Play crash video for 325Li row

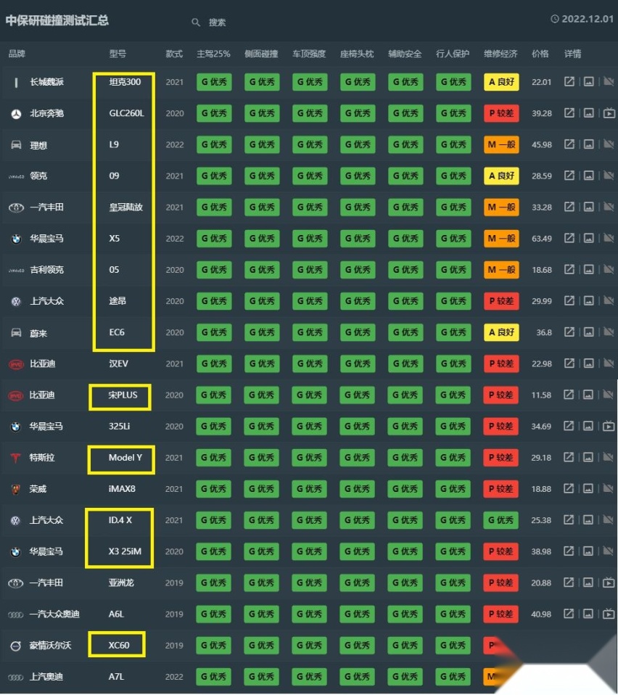tap(609, 426)
